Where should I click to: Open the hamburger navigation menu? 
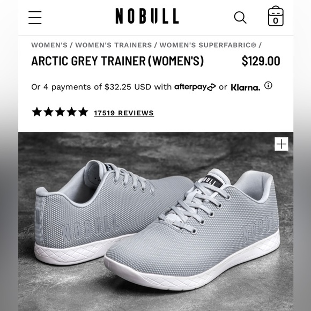35,18
